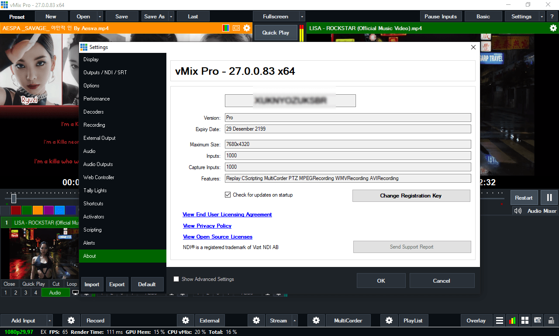Click the speaker icon beside Audio Mixer
Viewport: 559px width, 336px height.
[x=518, y=211]
